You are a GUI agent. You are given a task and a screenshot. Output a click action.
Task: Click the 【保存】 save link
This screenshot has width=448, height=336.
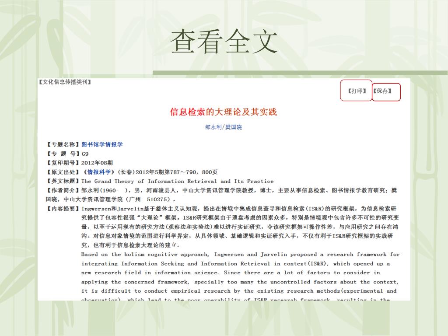382,91
